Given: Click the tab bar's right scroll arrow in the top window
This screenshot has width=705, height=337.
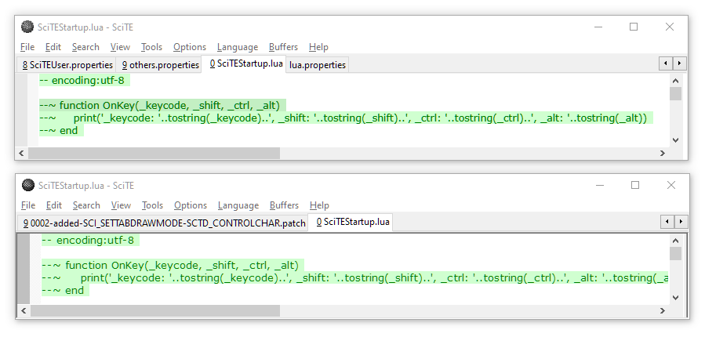Looking at the screenshot, I should (x=679, y=63).
